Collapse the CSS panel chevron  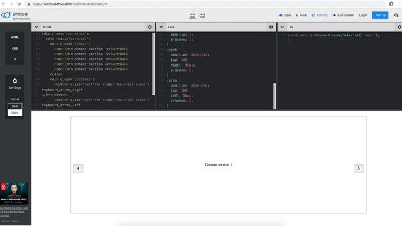coord(161,27)
